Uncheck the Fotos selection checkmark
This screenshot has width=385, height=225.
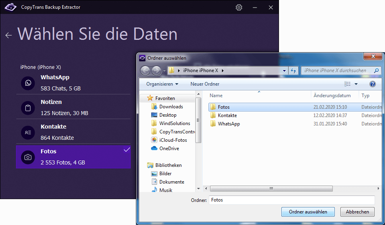(x=127, y=150)
